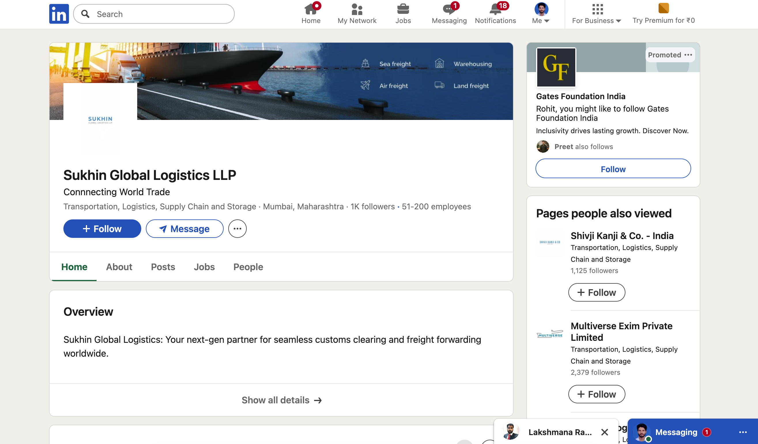Expand the For Business dropdown

(x=597, y=14)
